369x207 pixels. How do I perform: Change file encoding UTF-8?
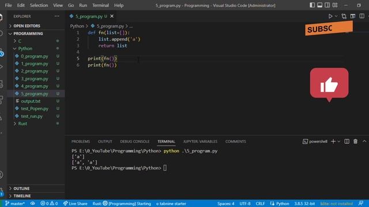coord(245,204)
